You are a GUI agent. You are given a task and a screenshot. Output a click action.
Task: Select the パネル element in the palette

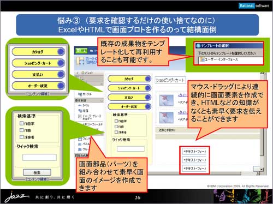click(84, 144)
